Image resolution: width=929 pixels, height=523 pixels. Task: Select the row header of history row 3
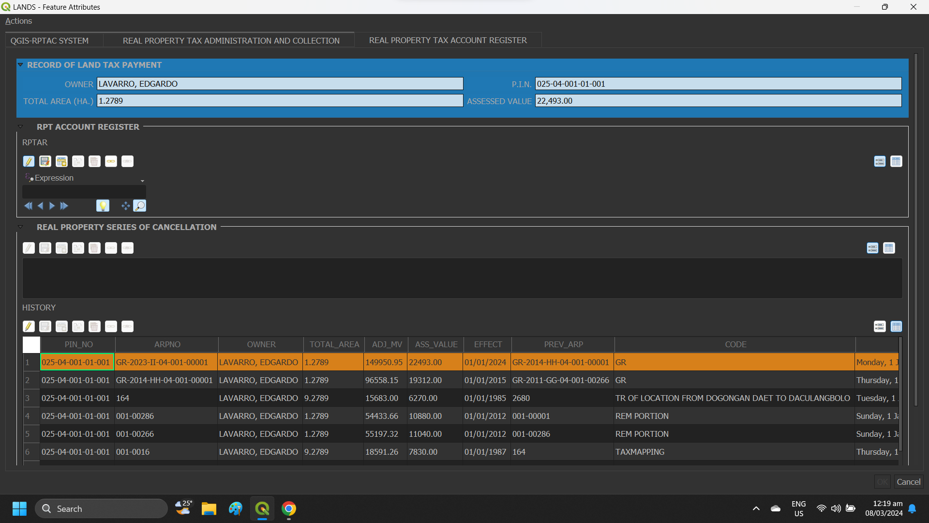pyautogui.click(x=31, y=398)
